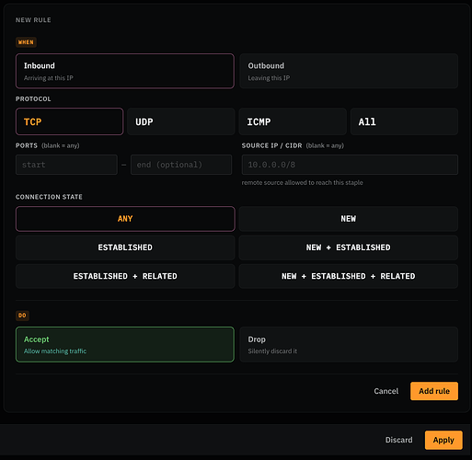The height and width of the screenshot is (460, 472).
Task: Click the Cancel link
Action: [x=386, y=391]
